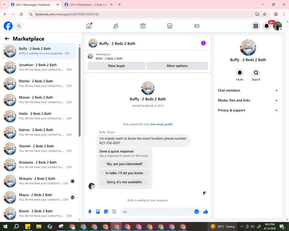289x231 pixels.
Task: Open the apps grid menu icon
Action: point(255,26)
